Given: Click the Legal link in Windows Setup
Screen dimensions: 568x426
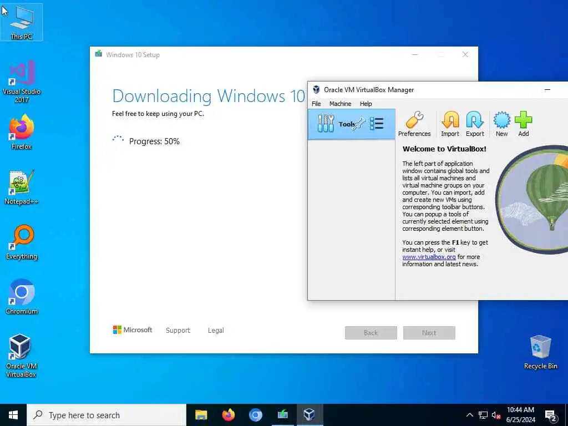Looking at the screenshot, I should click(x=216, y=331).
